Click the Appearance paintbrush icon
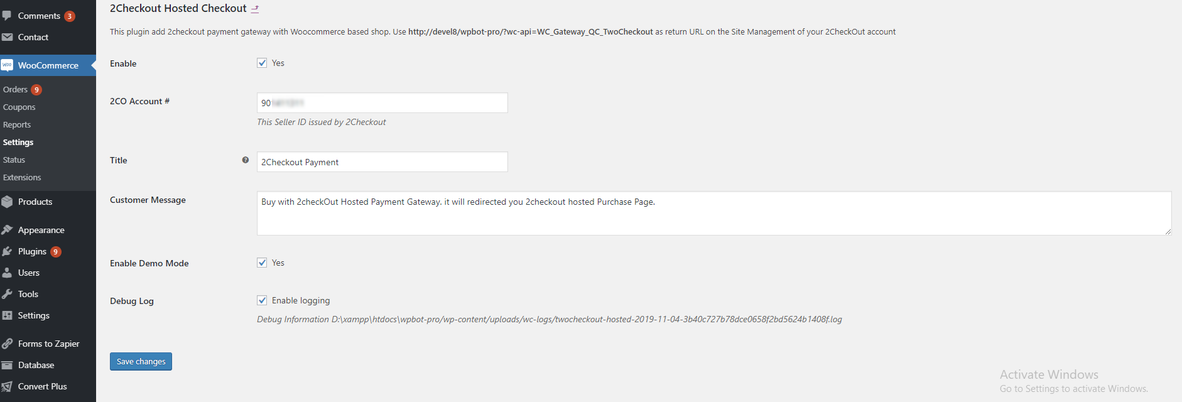The width and height of the screenshot is (1182, 402). [7, 230]
